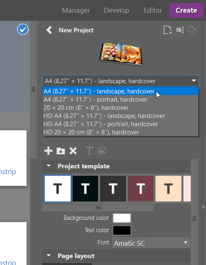Switch to the Develop tab
This screenshot has height=265, width=206.
(x=117, y=10)
